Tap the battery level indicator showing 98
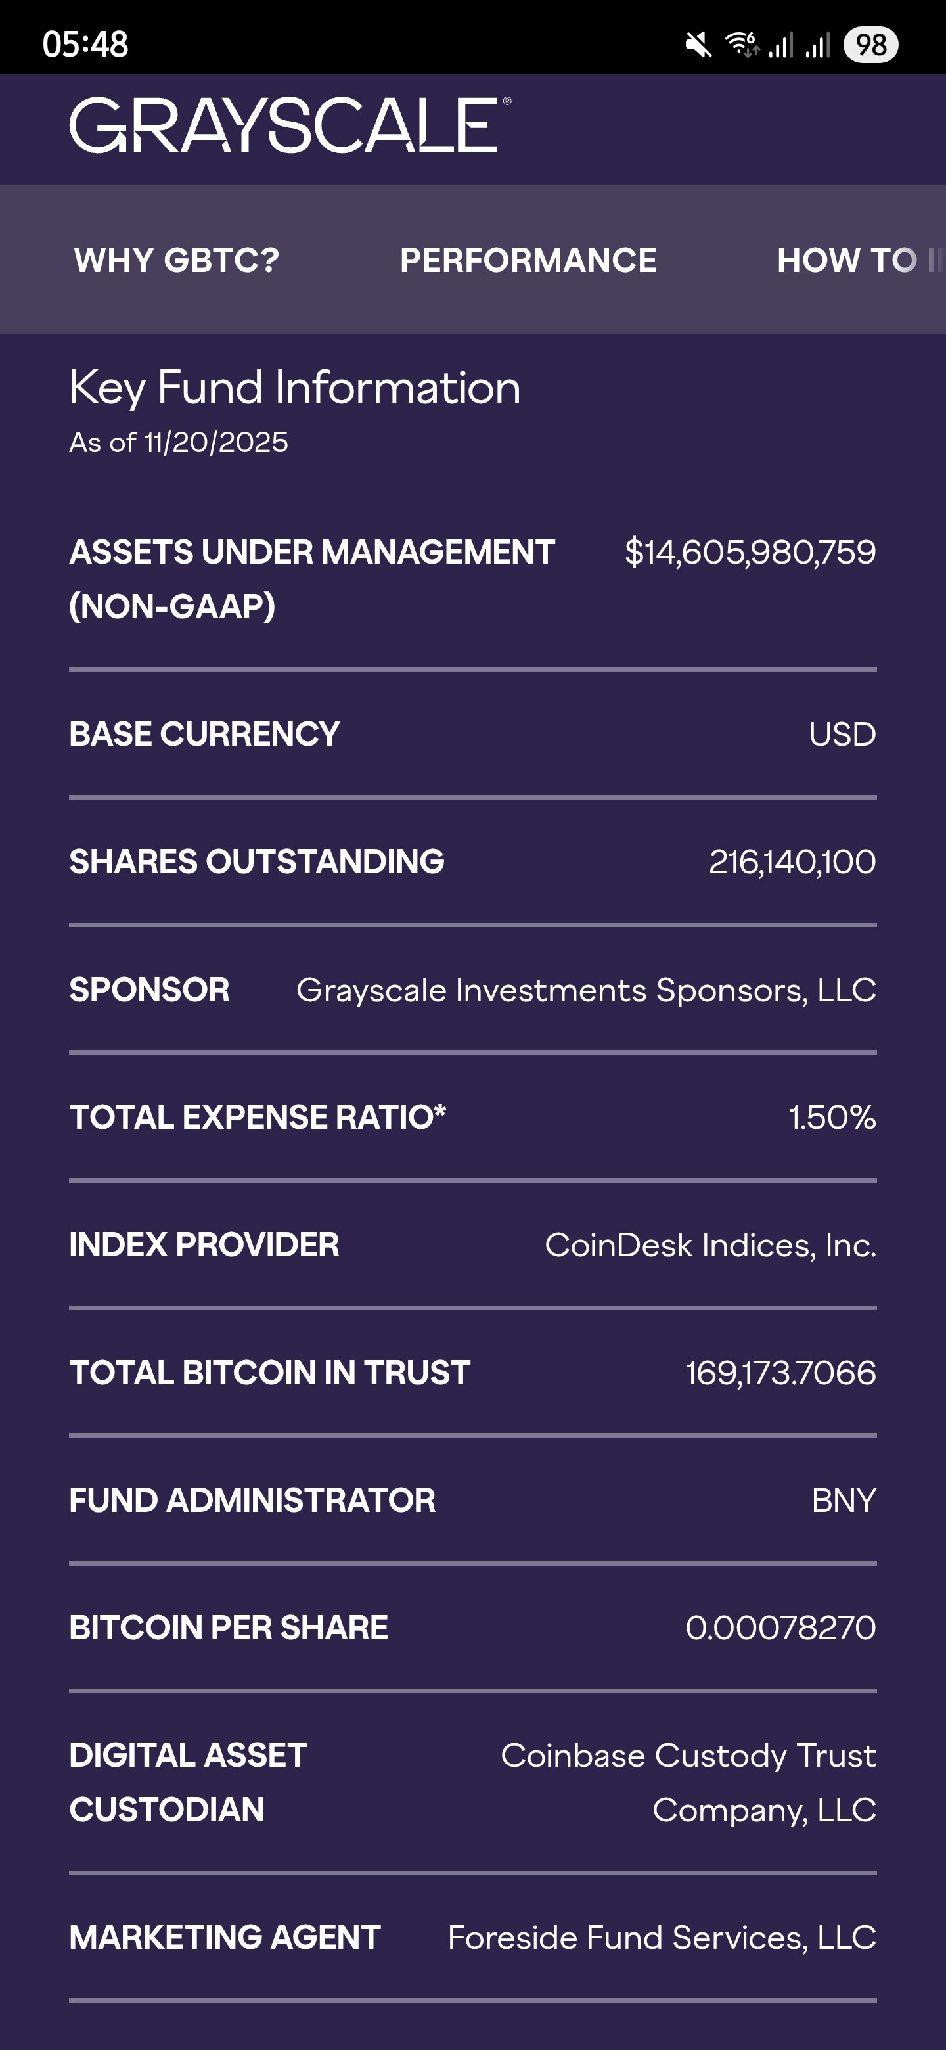Screen dimensions: 946x2050 [x=870, y=45]
